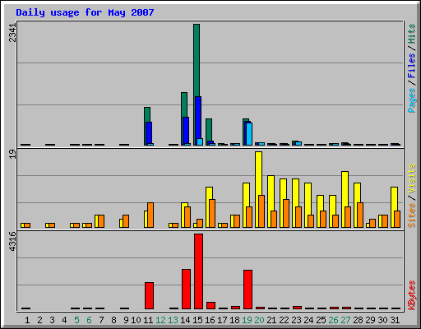Click day 17 on the x-axis
The image size is (421, 329).
click(x=222, y=320)
